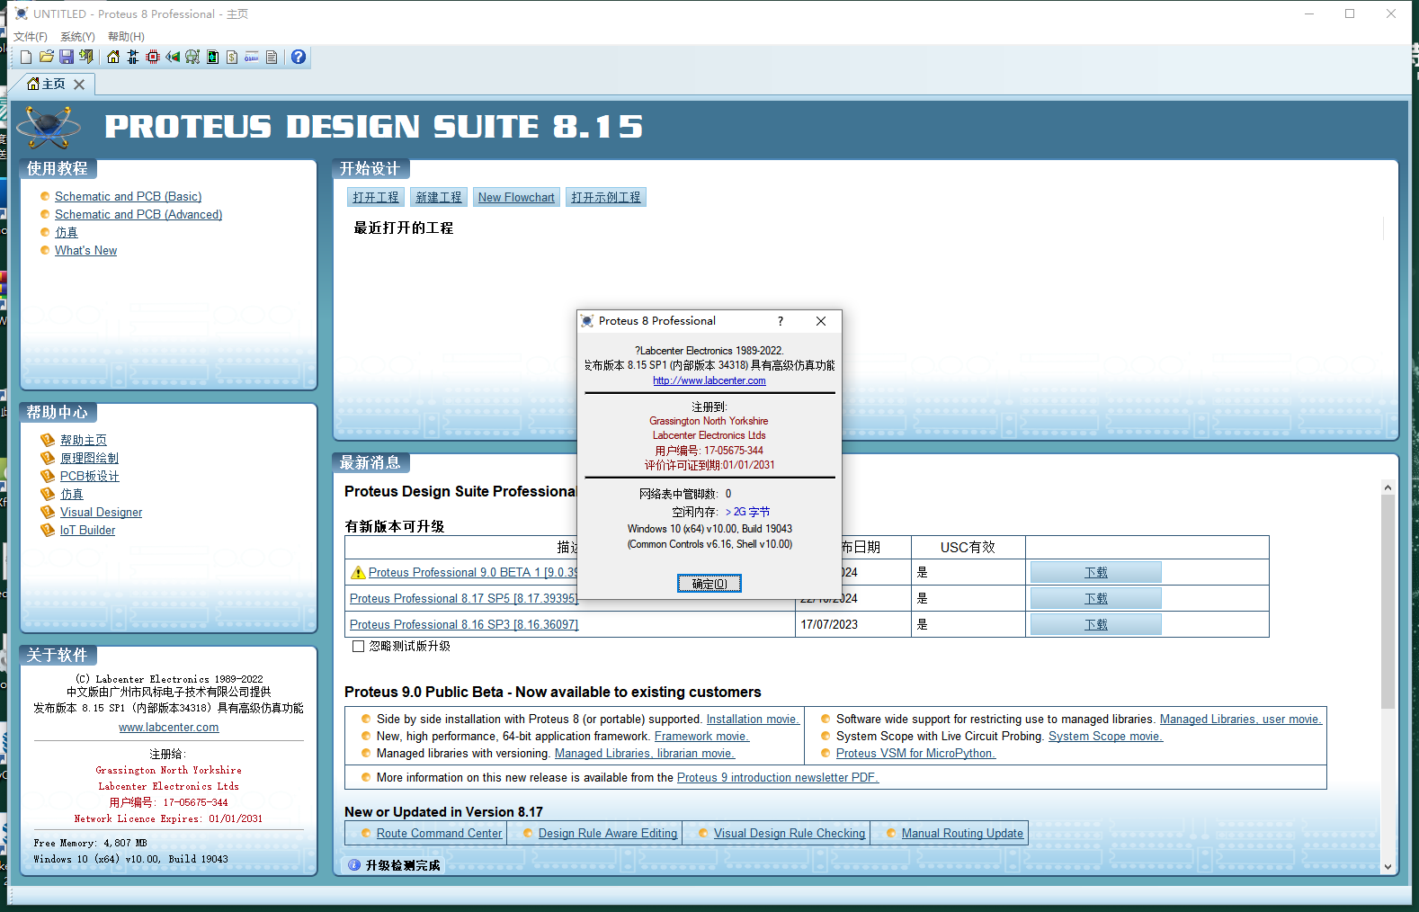The image size is (1419, 912).
Task: Download Proteus Professional 9.0 BETA 1 row
Action: coord(1096,572)
